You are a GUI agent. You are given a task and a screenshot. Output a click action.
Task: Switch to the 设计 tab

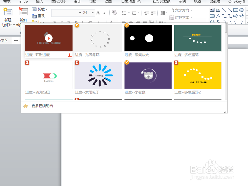point(77,2)
